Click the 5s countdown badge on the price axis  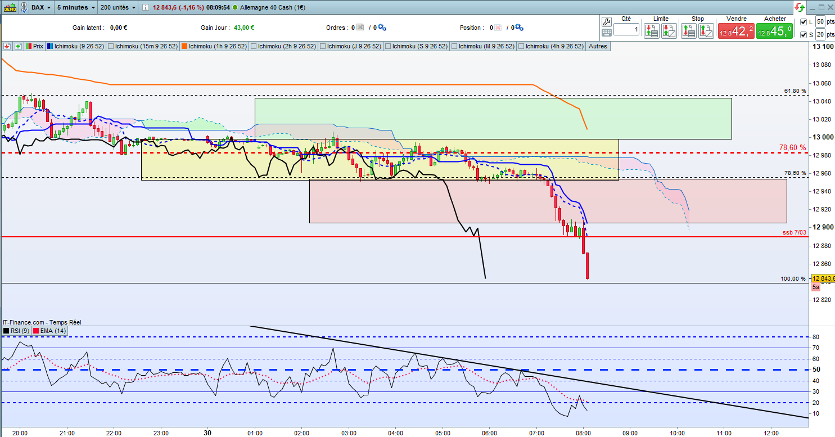[x=816, y=287]
